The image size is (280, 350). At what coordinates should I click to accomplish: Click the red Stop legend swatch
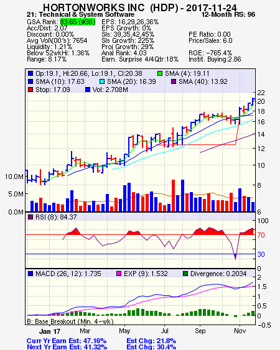(30, 90)
